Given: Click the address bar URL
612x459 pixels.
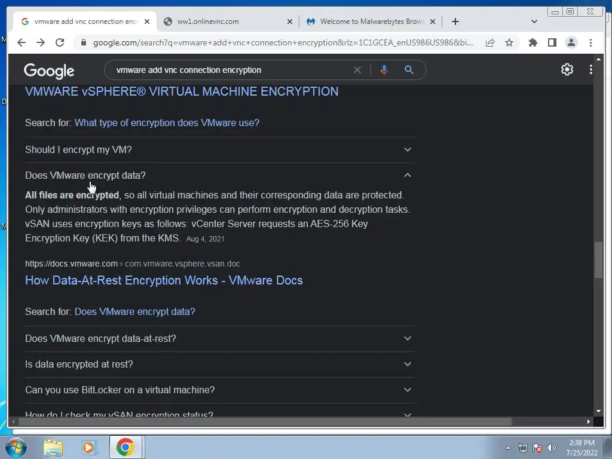Looking at the screenshot, I should click(x=283, y=42).
